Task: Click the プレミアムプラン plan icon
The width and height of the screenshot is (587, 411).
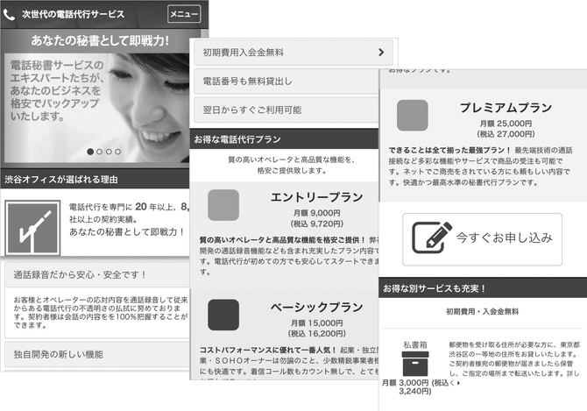Action: point(412,116)
